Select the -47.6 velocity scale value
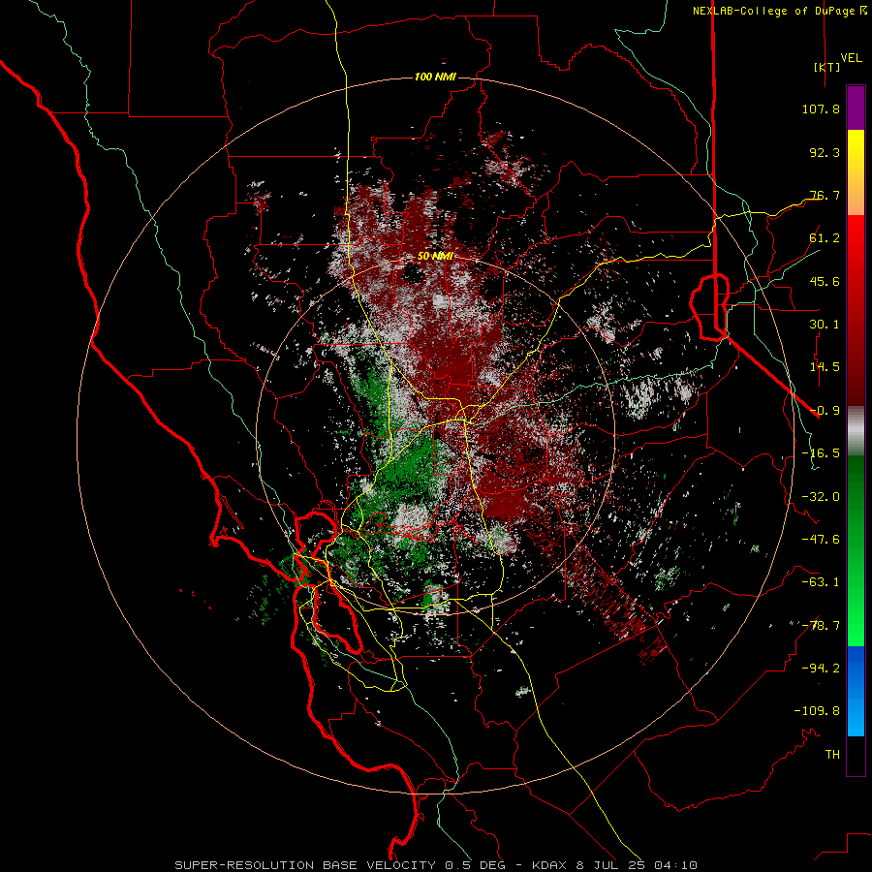Image resolution: width=872 pixels, height=872 pixels. click(x=821, y=540)
